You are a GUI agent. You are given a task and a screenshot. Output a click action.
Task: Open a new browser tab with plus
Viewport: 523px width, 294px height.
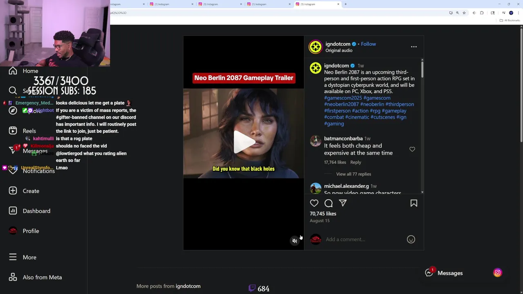pos(346,4)
